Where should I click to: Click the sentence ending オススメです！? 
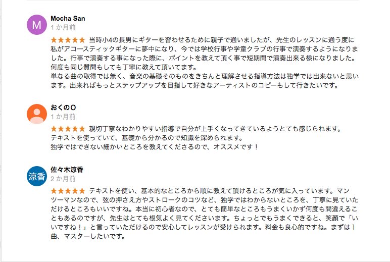(155, 147)
